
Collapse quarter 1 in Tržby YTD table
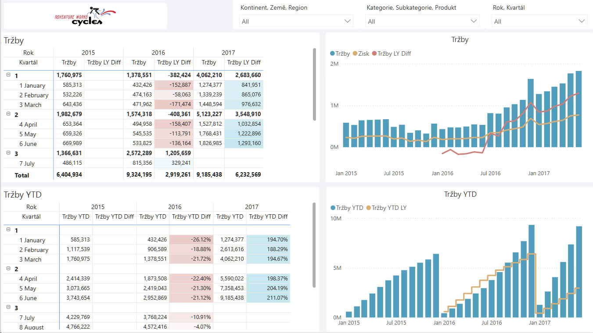[8, 230]
